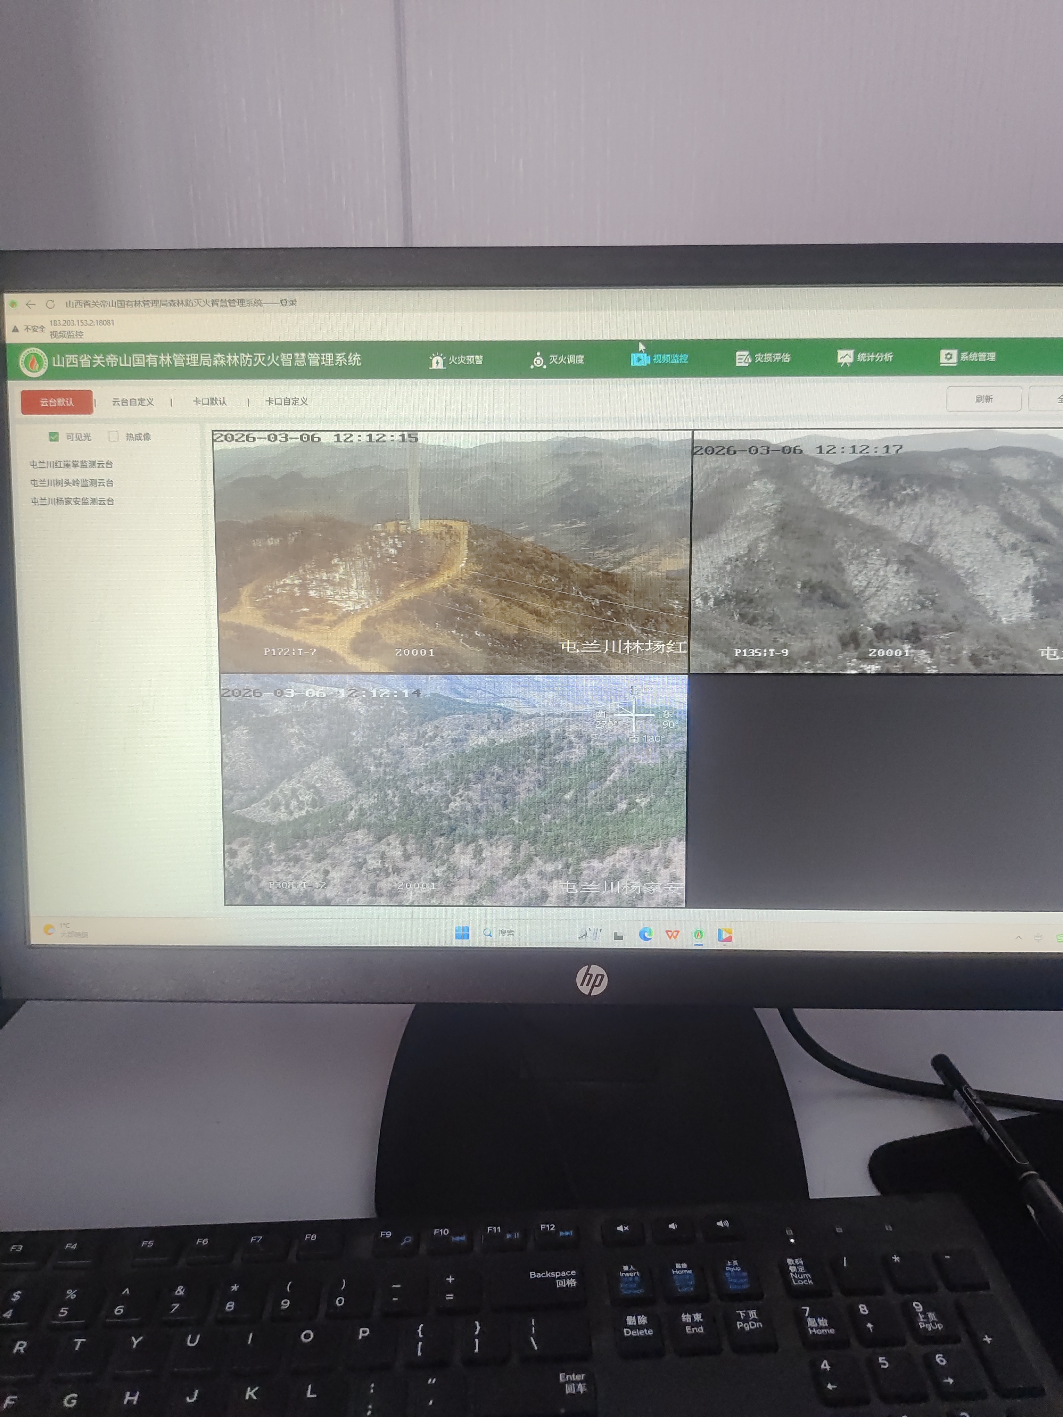Click the system logo emblem

click(x=33, y=362)
